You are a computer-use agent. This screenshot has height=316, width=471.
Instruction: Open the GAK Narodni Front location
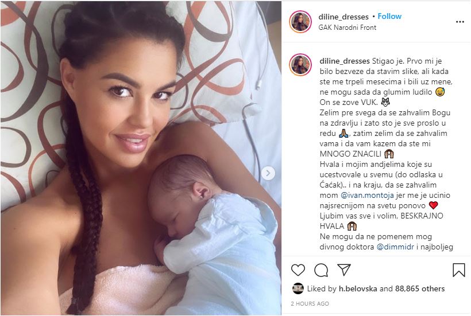coord(348,28)
